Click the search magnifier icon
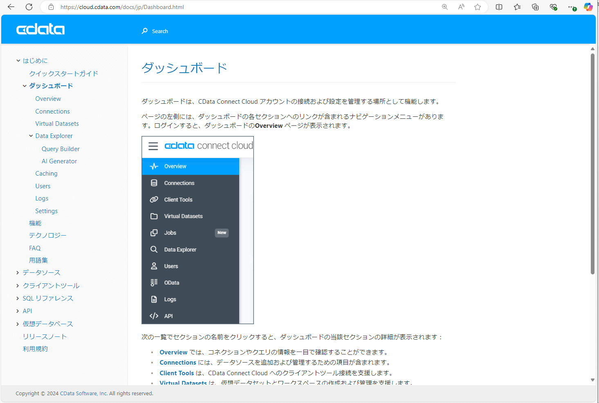Image resolution: width=599 pixels, height=403 pixels. pos(145,31)
